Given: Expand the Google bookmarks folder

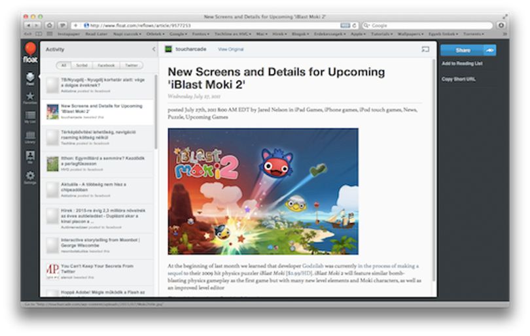Looking at the screenshot, I should [x=178, y=34].
